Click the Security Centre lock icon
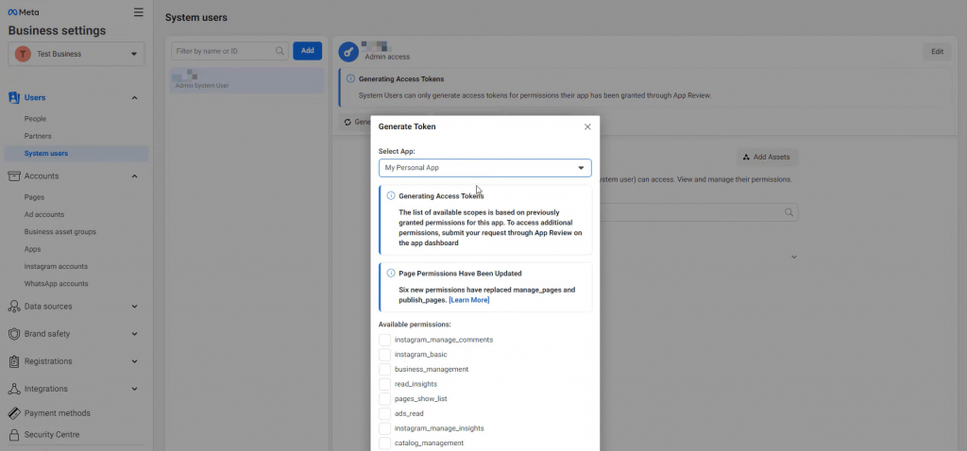The height and width of the screenshot is (451, 967). coord(13,435)
